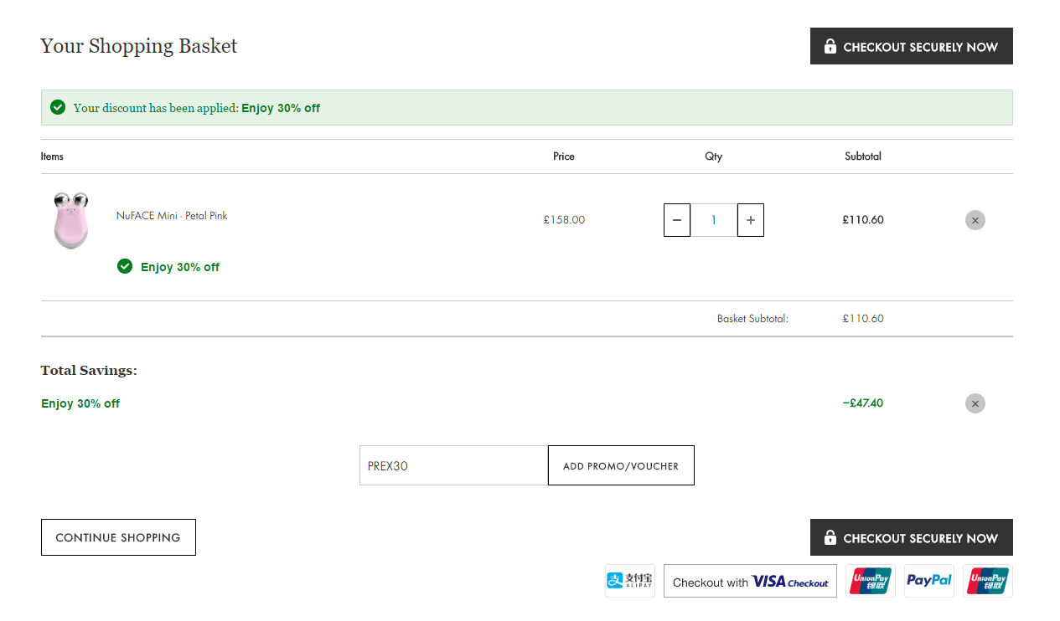1060x621 pixels.
Task: Pay with the PayPal icon
Action: point(929,581)
